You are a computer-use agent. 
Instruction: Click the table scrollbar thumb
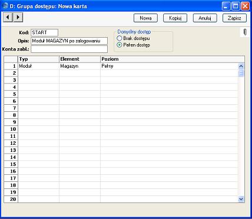[241, 74]
